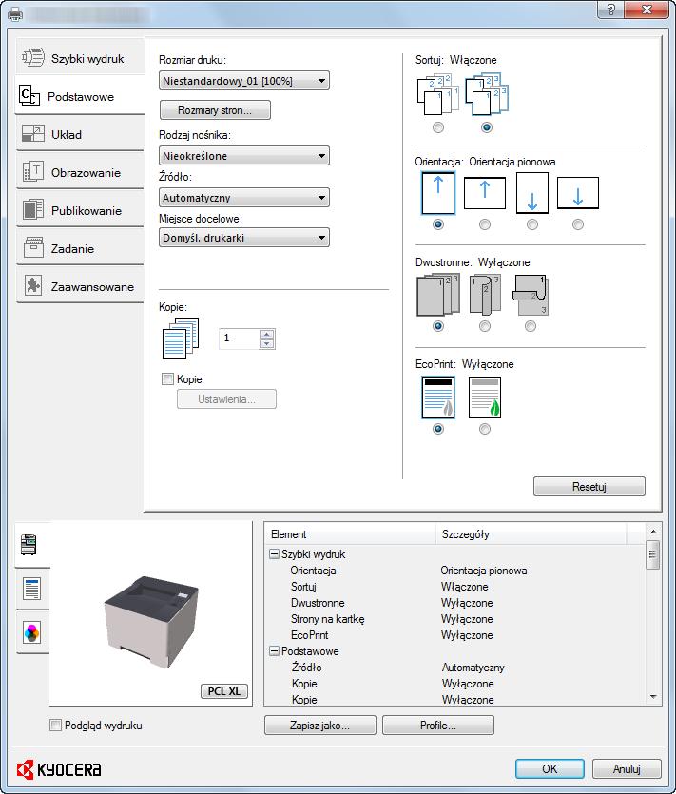Click the printer 3D image thumbnail
Viewport: 676px width, 794px height.
151,621
